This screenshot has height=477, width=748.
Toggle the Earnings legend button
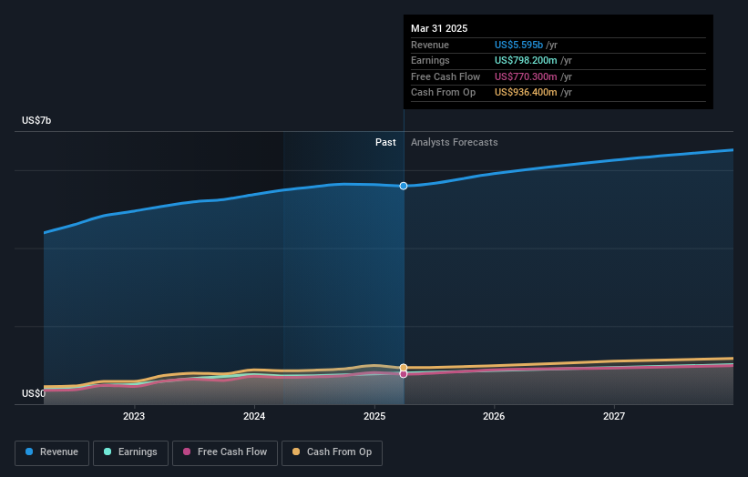(x=130, y=452)
